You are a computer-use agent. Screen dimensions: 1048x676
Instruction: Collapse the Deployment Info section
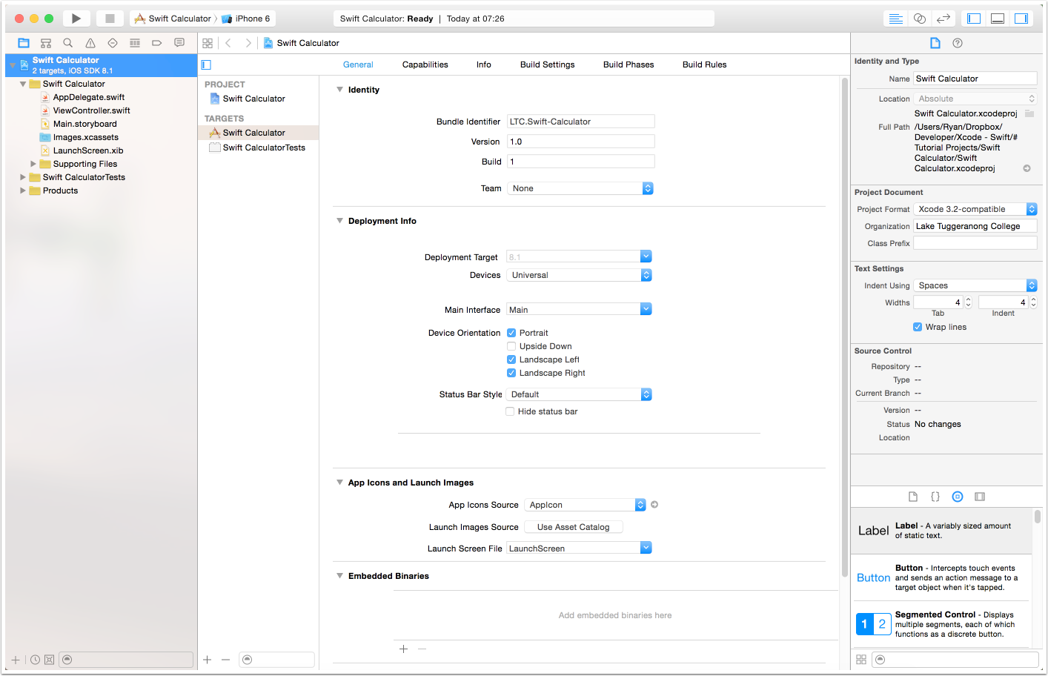coord(339,221)
